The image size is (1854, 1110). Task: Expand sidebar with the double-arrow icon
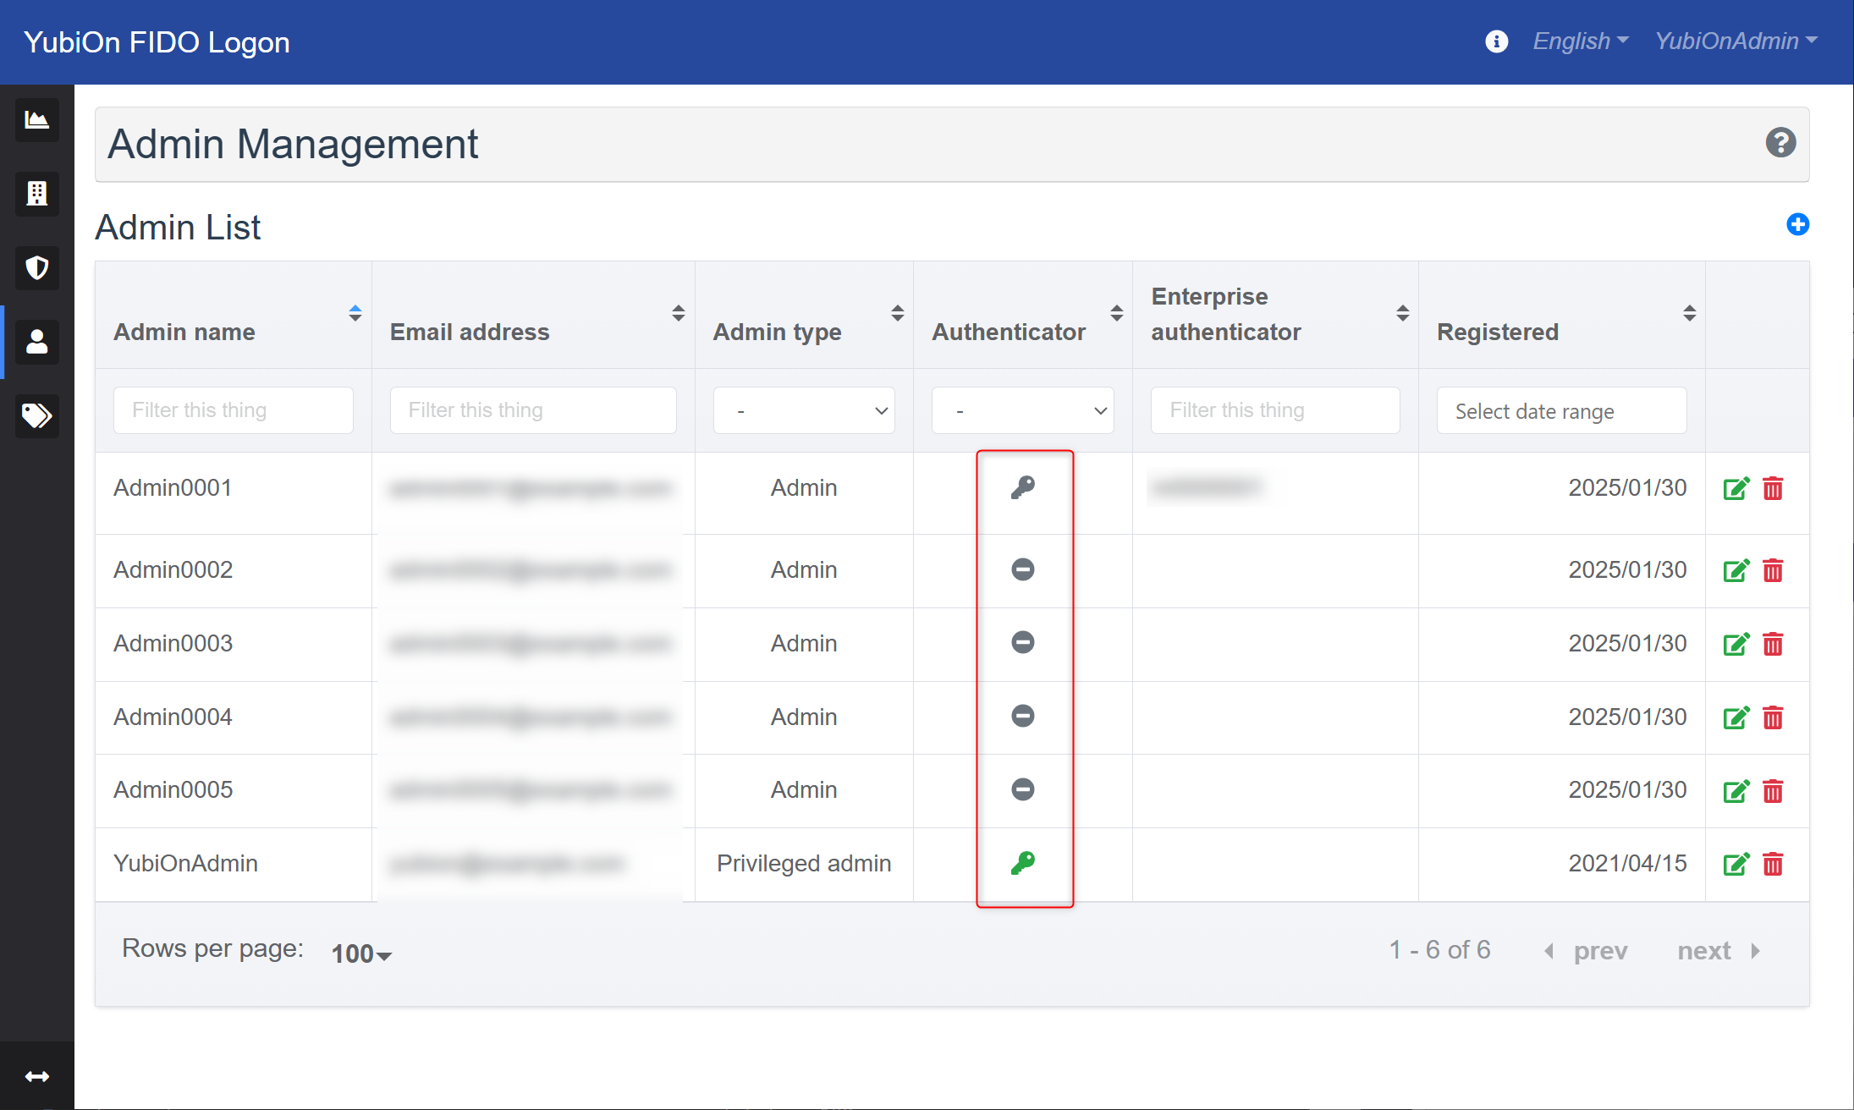point(36,1076)
